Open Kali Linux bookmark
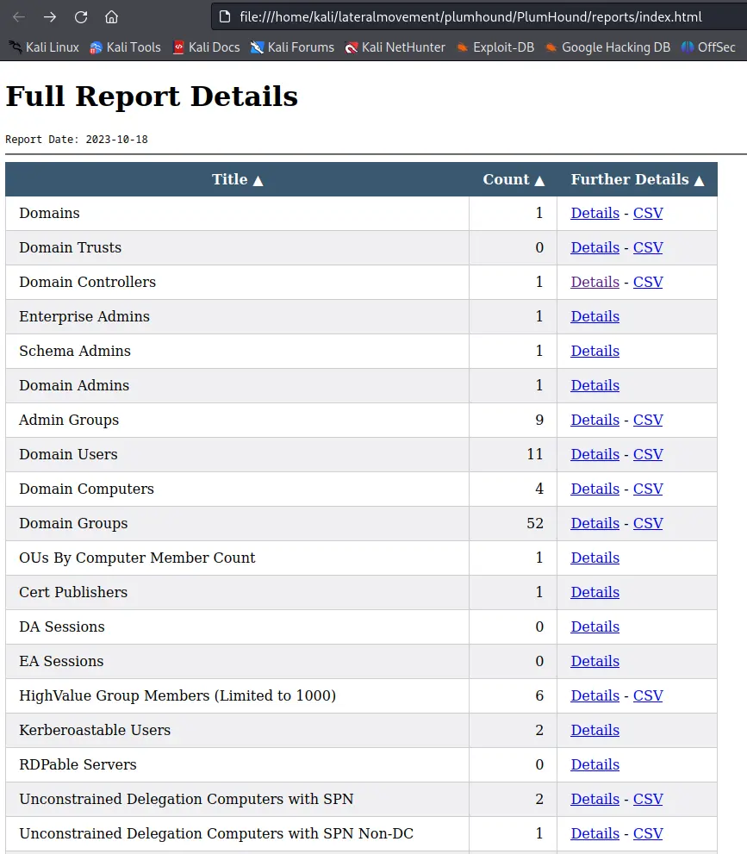This screenshot has width=747, height=854. 44,47
